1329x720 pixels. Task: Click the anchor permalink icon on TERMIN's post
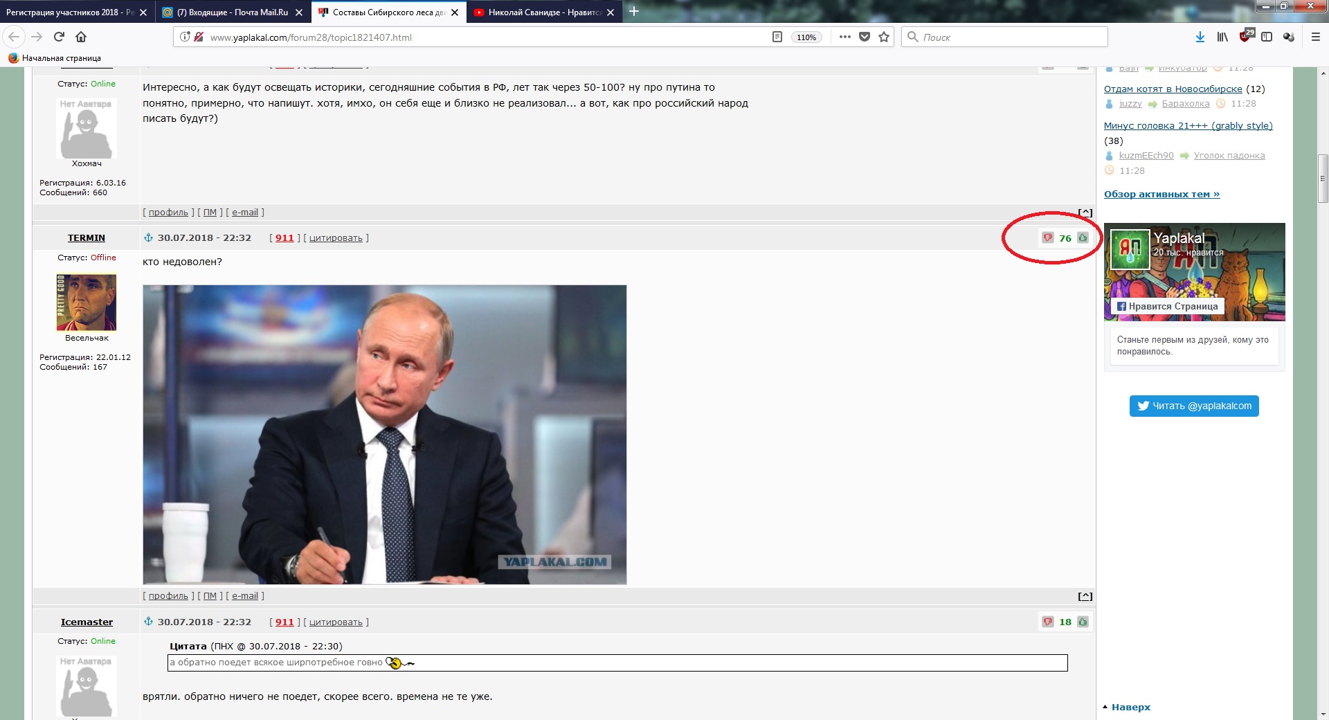point(148,237)
